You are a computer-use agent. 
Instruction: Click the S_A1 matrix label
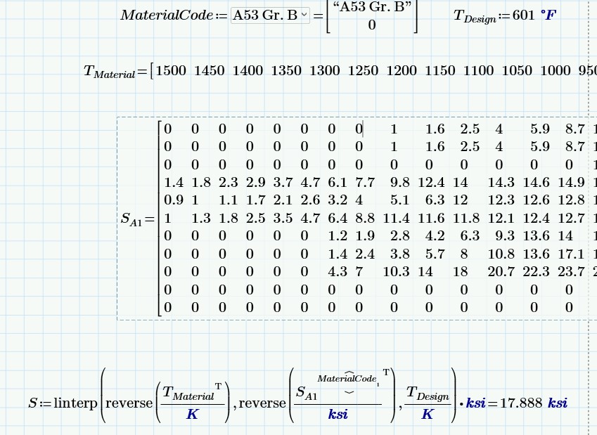pyautogui.click(x=129, y=218)
